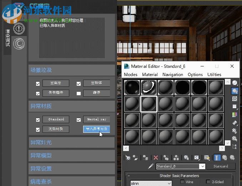Image resolution: width=242 pixels, height=186 pixels.
Task: Toggle Show Shaded Material in Viewport icon
Action: (x=207, y=157)
